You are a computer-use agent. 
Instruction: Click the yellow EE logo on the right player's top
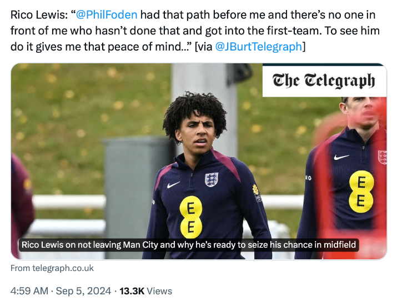361,191
